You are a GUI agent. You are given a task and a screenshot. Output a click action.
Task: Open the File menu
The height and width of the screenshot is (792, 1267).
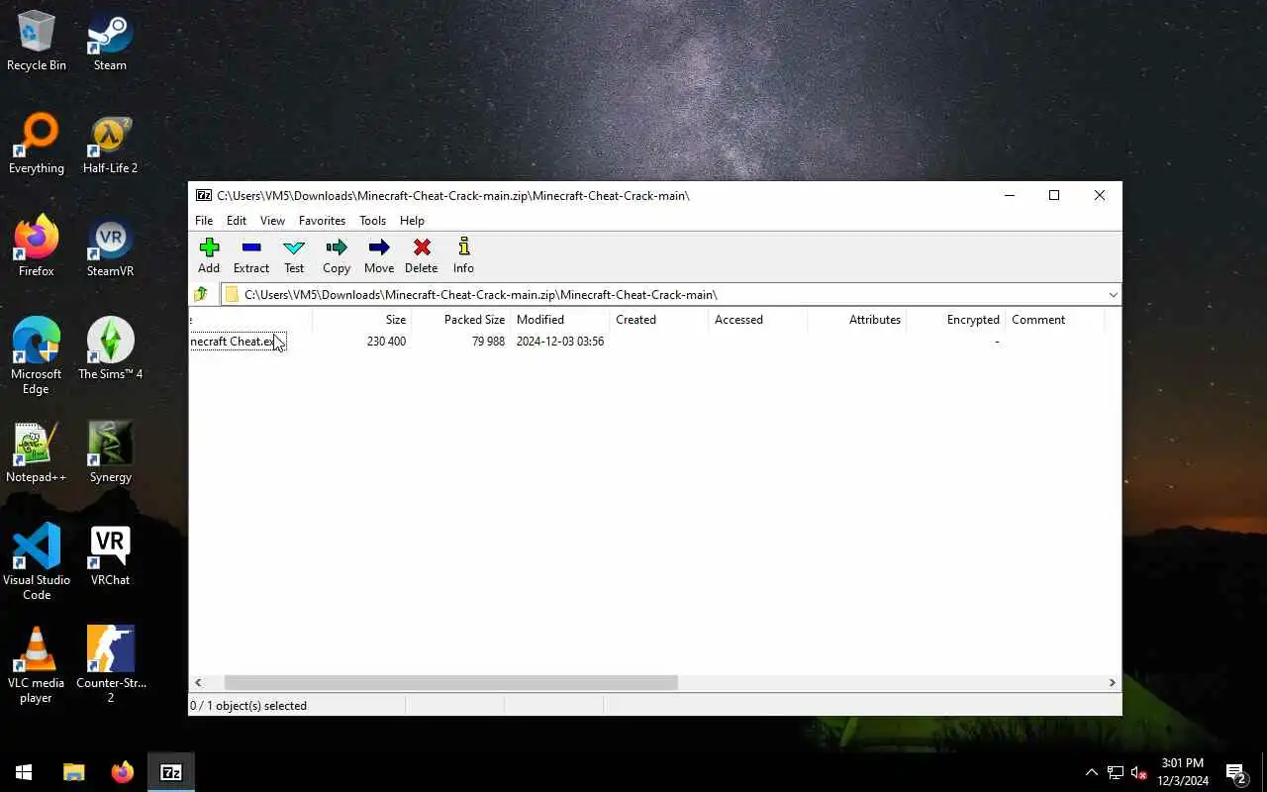click(204, 221)
